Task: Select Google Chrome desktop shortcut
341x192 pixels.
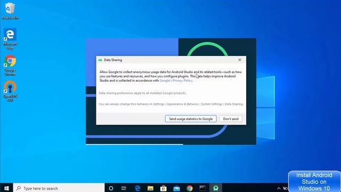Action: tap(10, 65)
